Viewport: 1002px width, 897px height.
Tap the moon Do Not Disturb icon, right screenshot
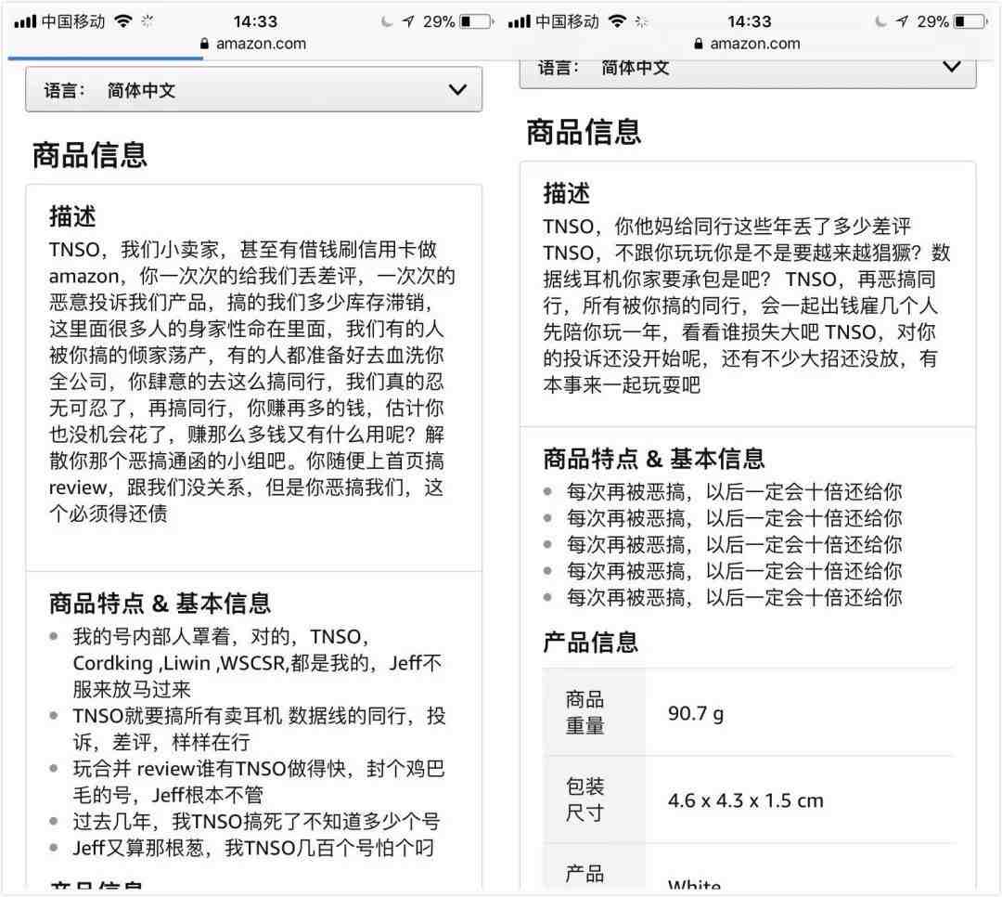click(x=880, y=21)
